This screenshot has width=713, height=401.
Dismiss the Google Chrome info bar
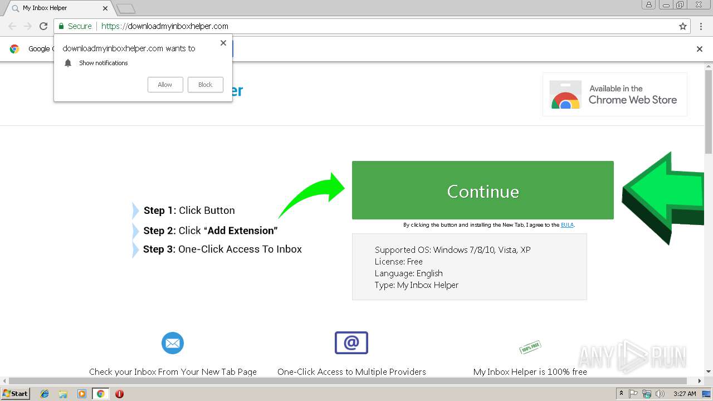700,49
